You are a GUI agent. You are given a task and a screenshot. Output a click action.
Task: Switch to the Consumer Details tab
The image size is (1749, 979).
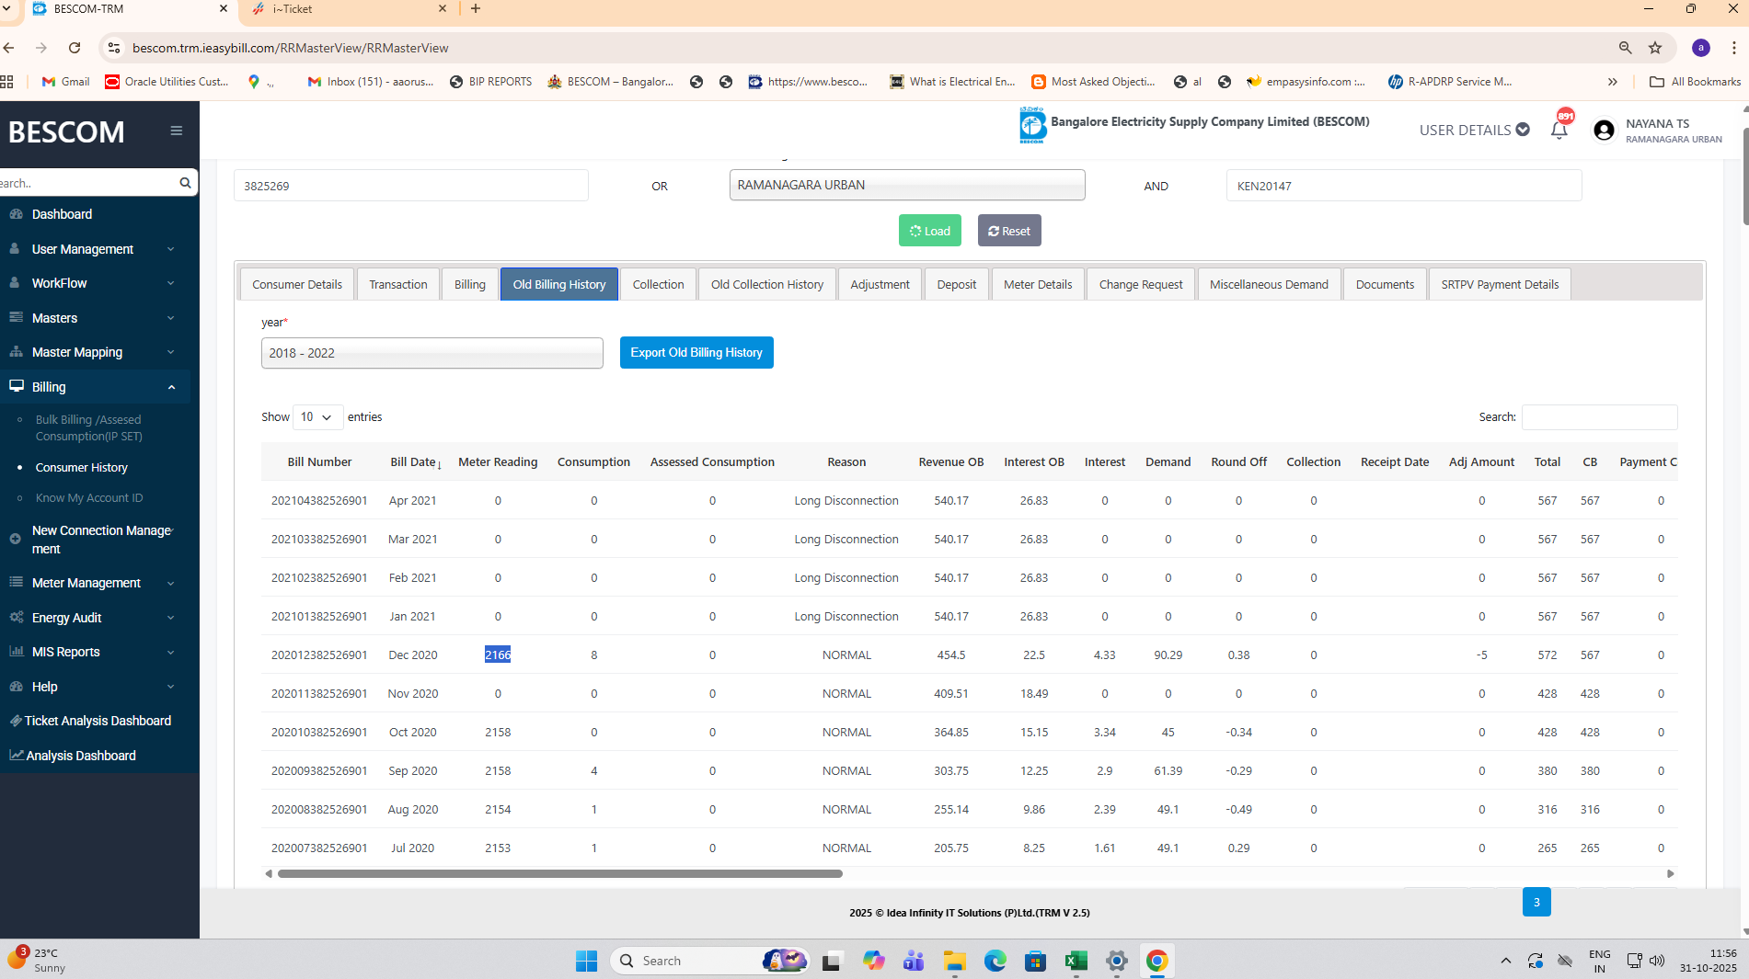tap(296, 285)
